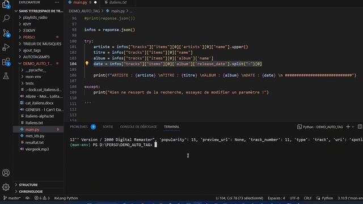
Task: Open the SORTIE panel tab
Action: pos(108,127)
